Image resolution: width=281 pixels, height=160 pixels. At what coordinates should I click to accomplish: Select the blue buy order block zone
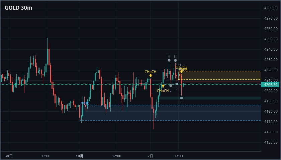(x=170, y=113)
